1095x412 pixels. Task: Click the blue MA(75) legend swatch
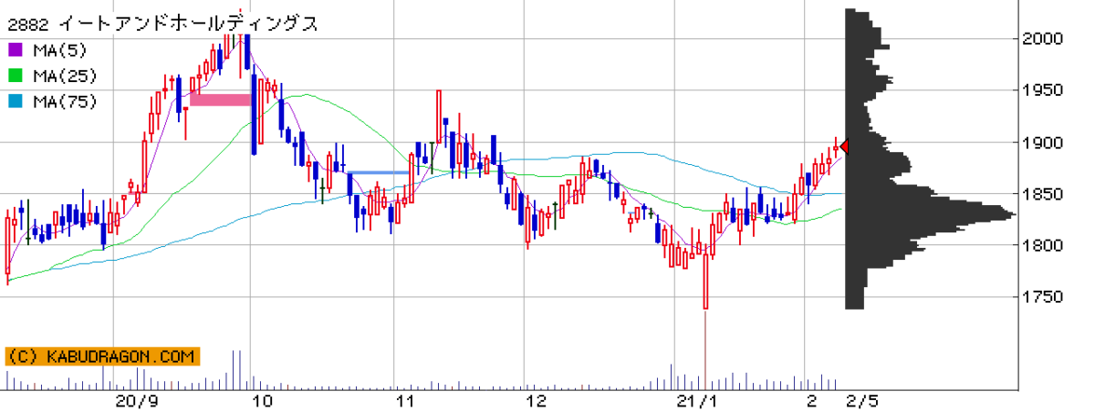[x=15, y=102]
